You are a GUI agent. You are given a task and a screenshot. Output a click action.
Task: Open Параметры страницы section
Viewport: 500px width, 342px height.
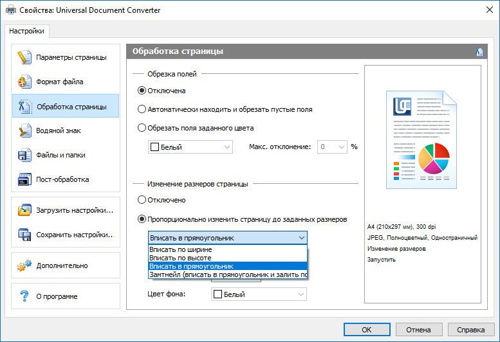tap(66, 57)
